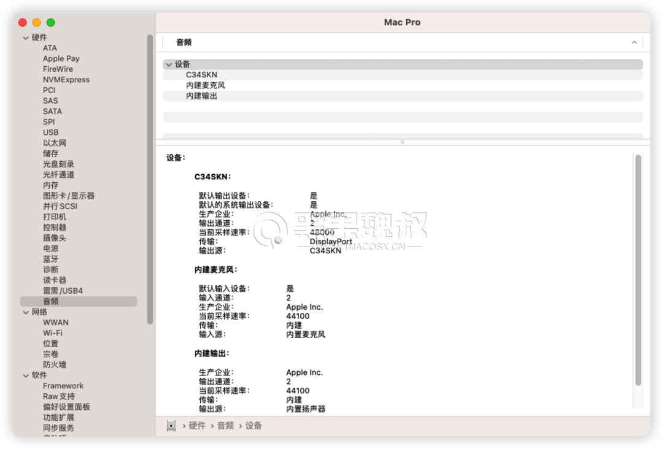The height and width of the screenshot is (449, 663).
Task: Select 蓝牙 in the sidebar
Action: pyautogui.click(x=51, y=259)
